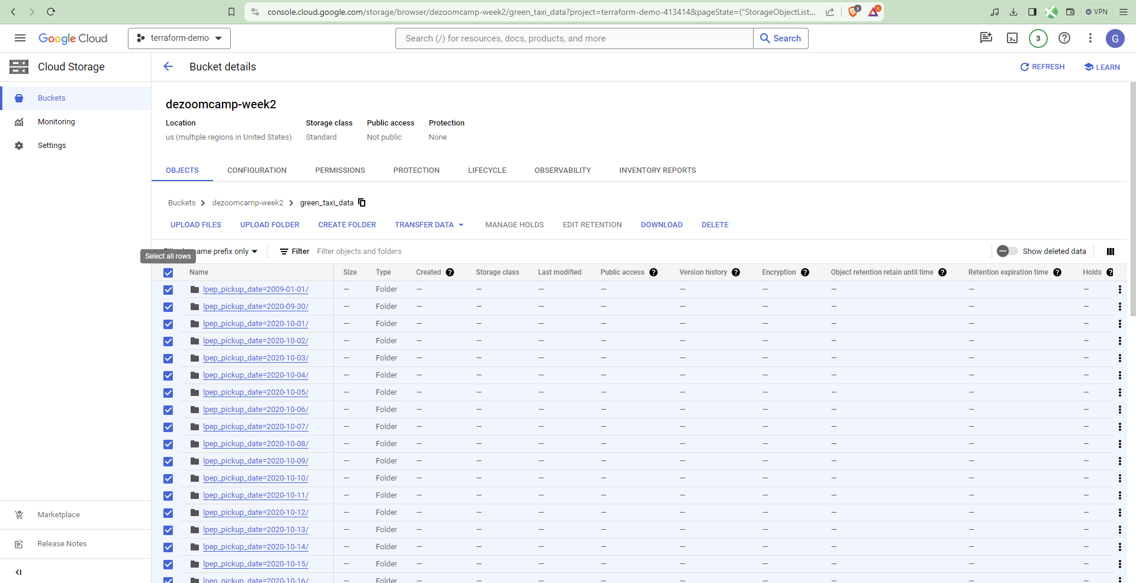Open browser downloads icon
The height and width of the screenshot is (583, 1136).
pyautogui.click(x=1013, y=12)
